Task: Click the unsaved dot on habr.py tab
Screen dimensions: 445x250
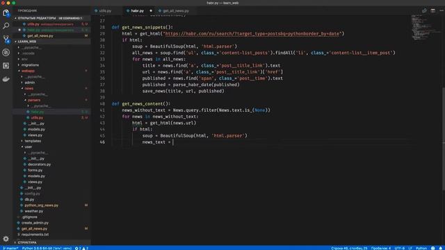Action: pyautogui.click(x=151, y=11)
